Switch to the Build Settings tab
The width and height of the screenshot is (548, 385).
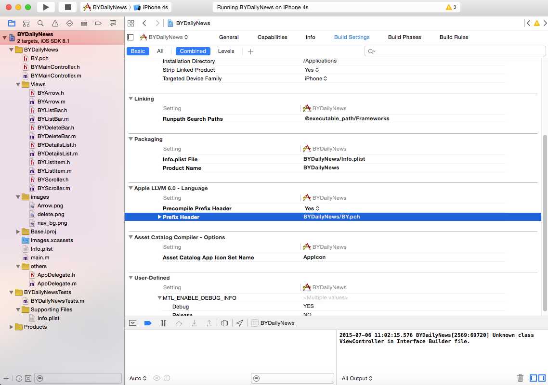pos(352,37)
